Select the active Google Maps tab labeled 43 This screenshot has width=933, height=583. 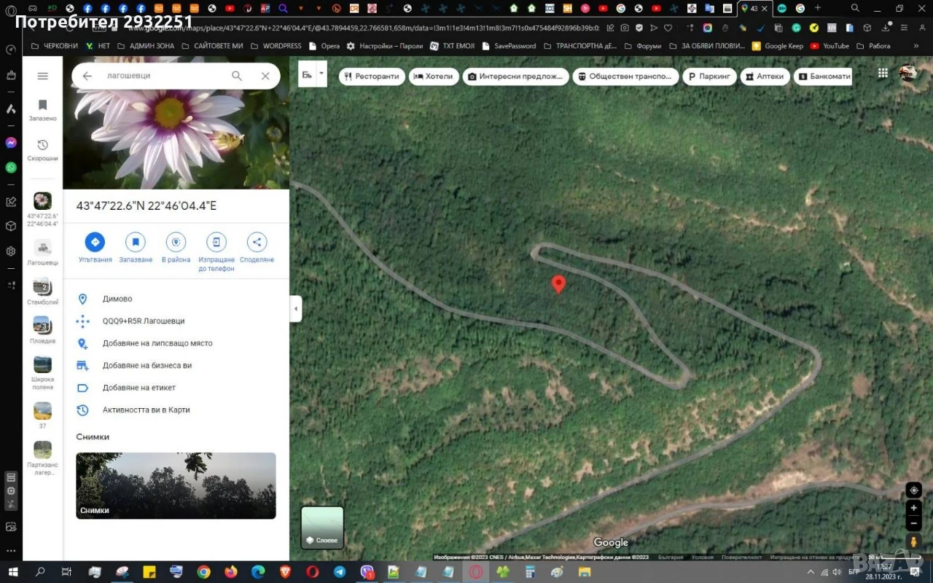pyautogui.click(x=754, y=9)
